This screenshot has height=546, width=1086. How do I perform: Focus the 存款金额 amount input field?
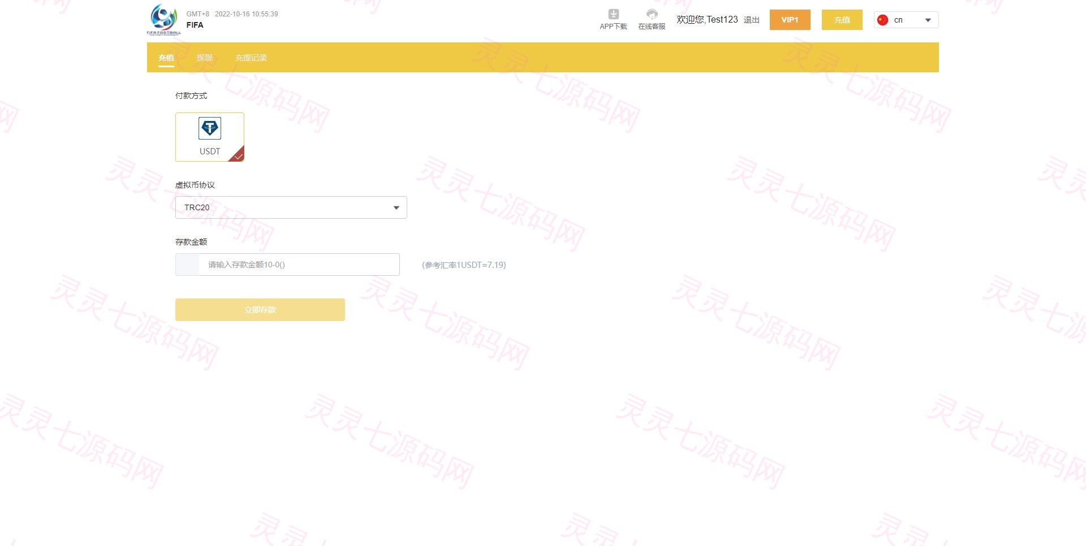[287, 265]
